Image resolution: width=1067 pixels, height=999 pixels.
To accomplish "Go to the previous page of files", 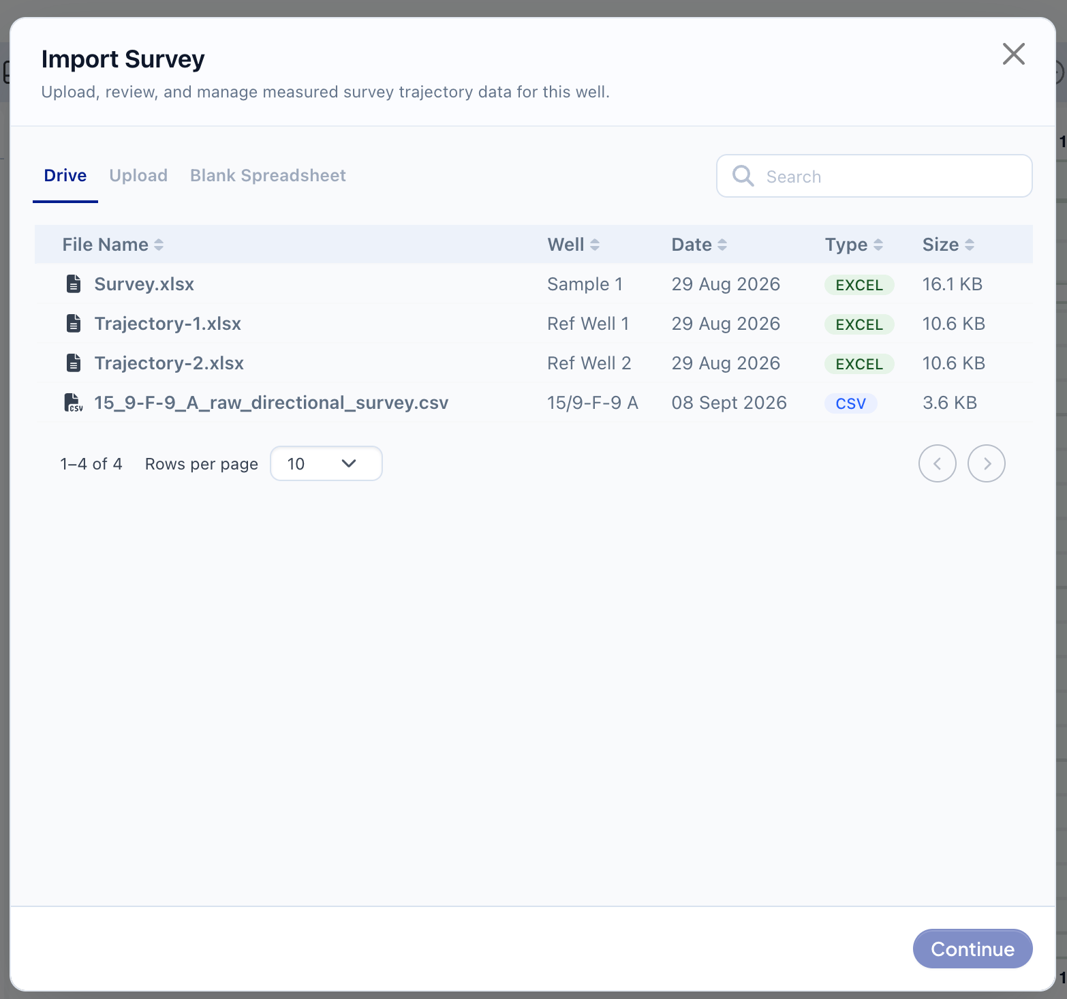I will (938, 463).
